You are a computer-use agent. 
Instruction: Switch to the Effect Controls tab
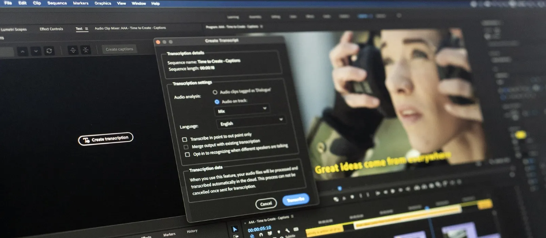coord(51,29)
